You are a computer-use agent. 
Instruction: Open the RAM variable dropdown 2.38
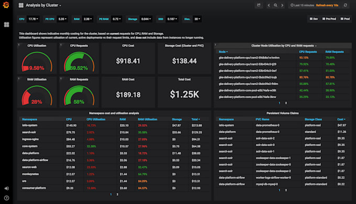[87, 19]
